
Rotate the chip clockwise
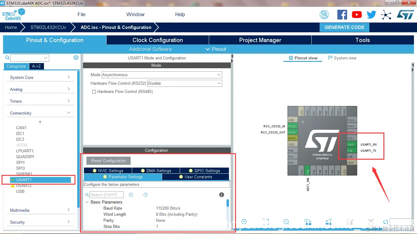pos(308,222)
